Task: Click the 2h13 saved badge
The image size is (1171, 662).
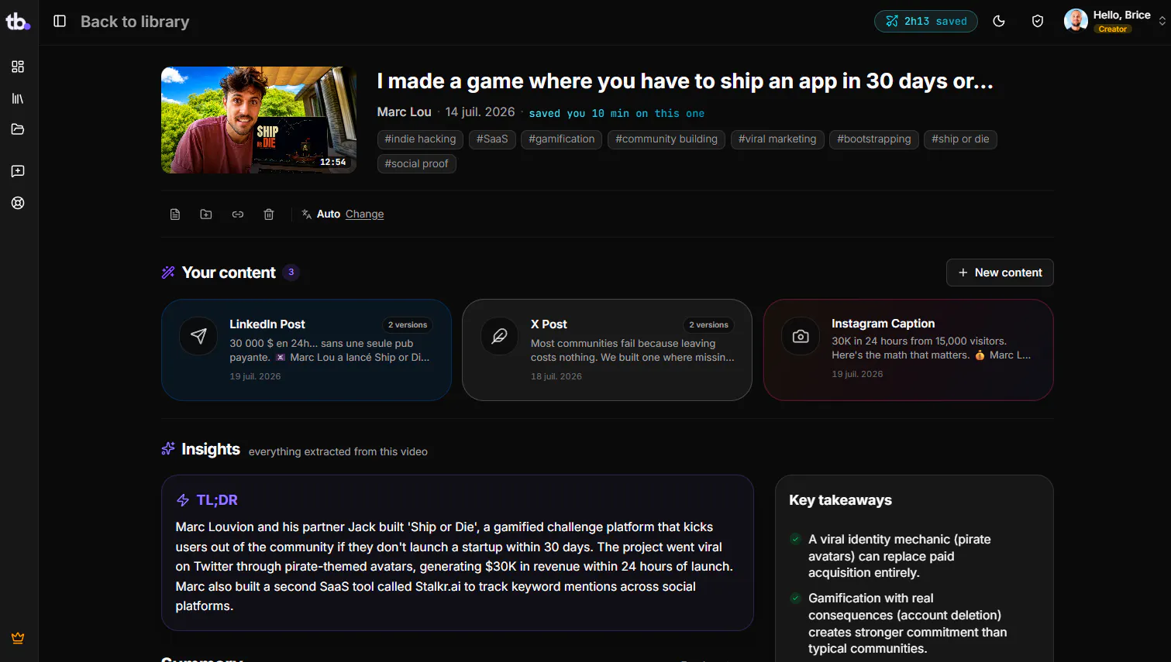Action: point(926,21)
